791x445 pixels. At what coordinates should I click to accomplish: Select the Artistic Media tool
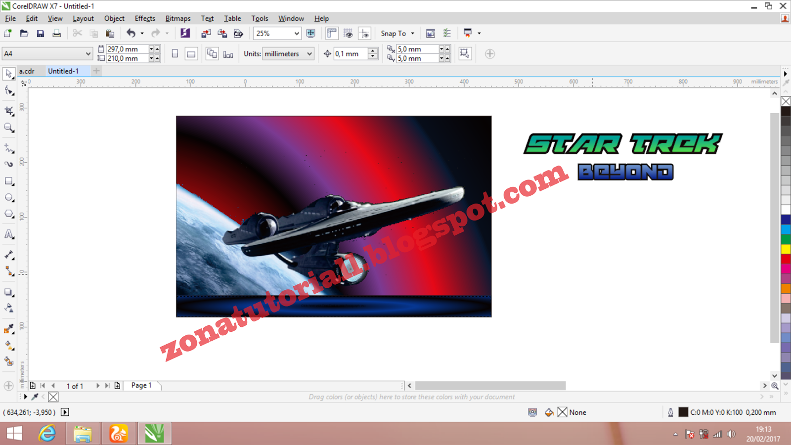pyautogui.click(x=9, y=164)
